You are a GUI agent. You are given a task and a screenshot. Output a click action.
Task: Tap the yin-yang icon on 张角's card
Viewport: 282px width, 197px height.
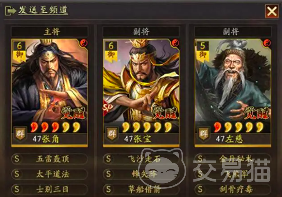pos(84,43)
